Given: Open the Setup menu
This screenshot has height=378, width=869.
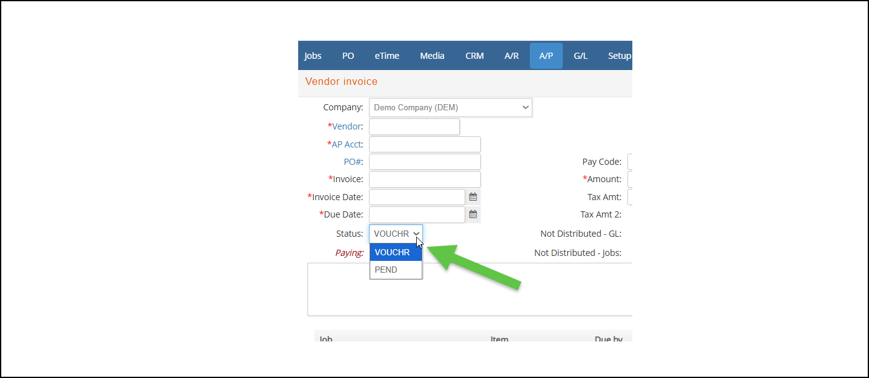Looking at the screenshot, I should pyautogui.click(x=619, y=56).
